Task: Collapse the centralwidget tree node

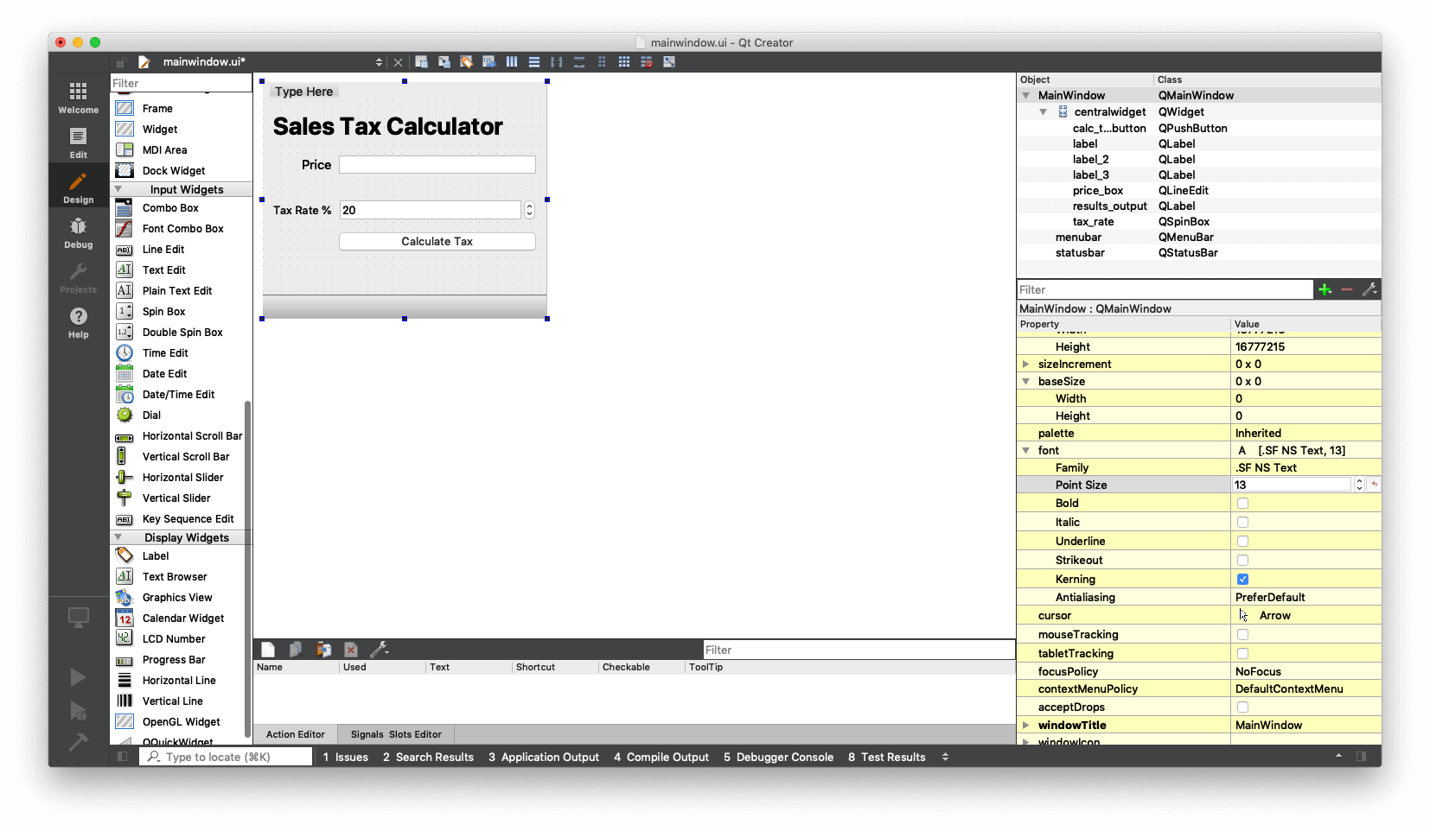Action: (x=1044, y=112)
